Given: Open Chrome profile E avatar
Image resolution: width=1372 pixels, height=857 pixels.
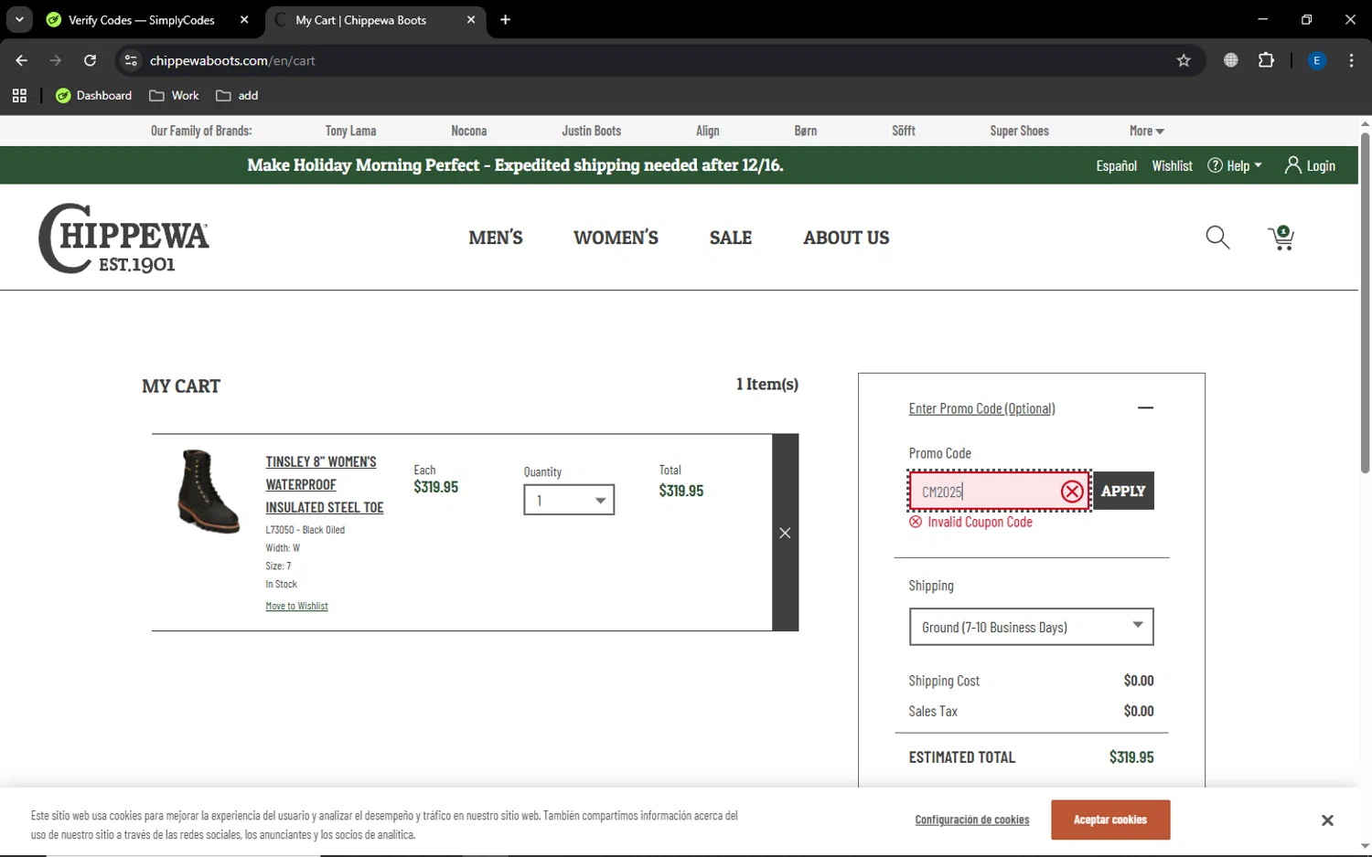Looking at the screenshot, I should (1316, 60).
